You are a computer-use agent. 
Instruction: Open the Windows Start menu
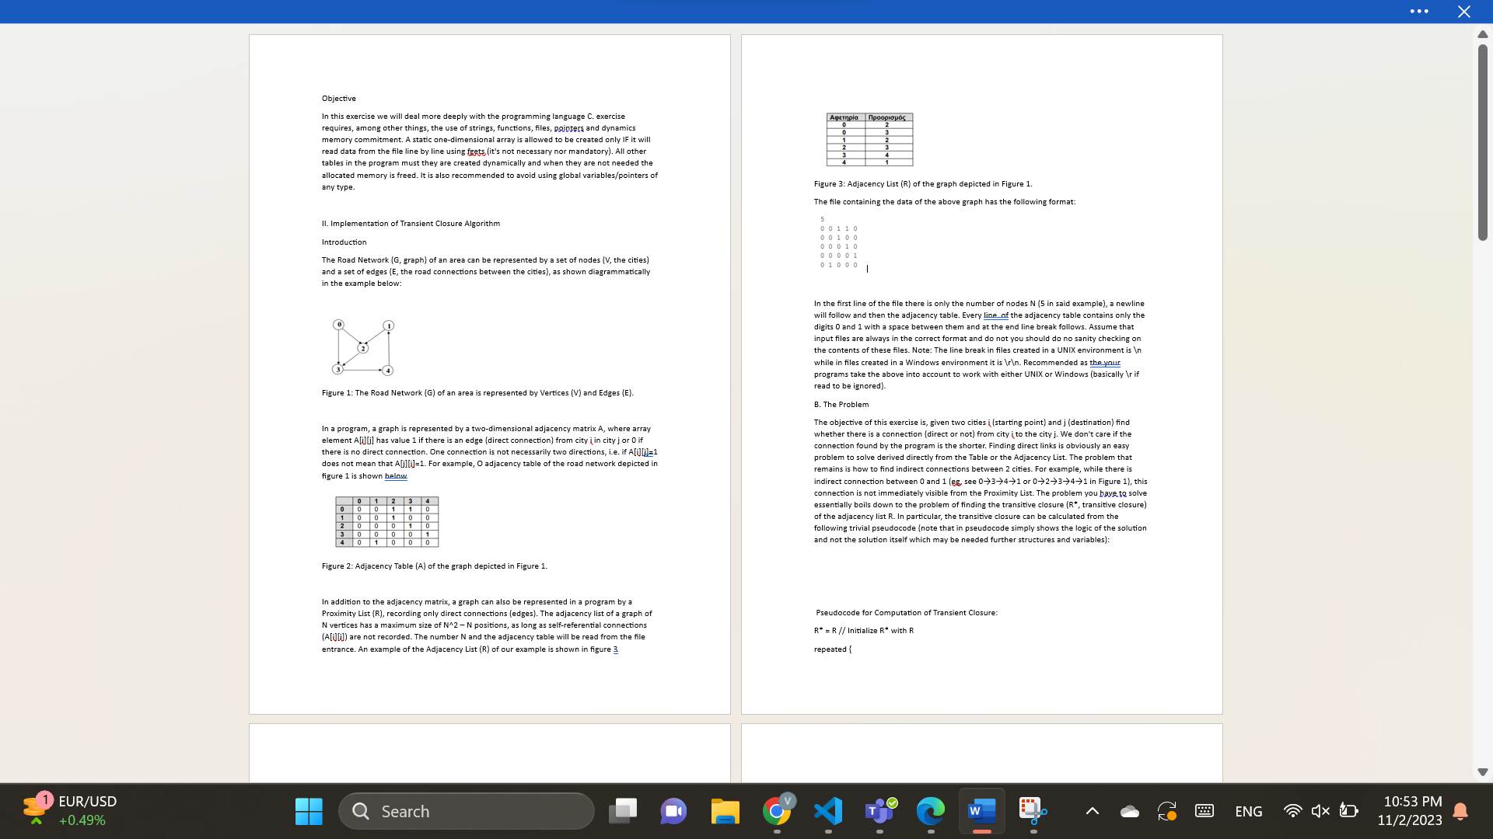click(309, 811)
